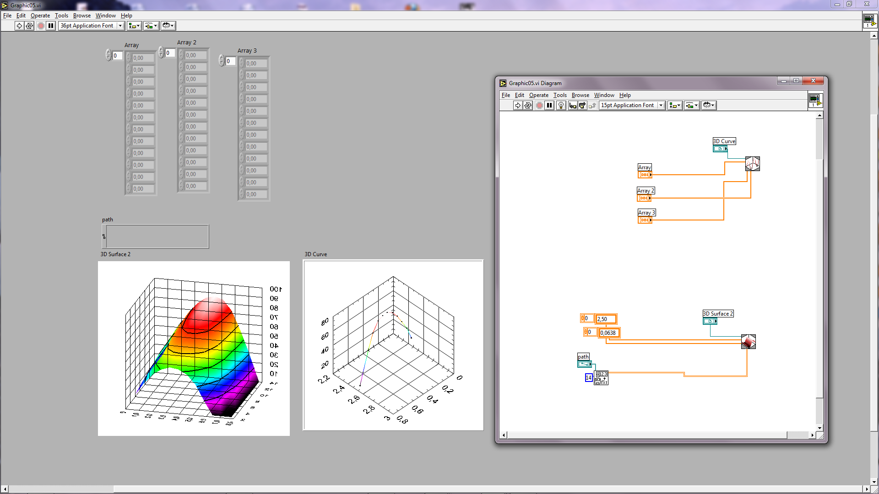Toggle Pause button in Diagram window toolbar
This screenshot has width=879, height=494.
coord(549,105)
